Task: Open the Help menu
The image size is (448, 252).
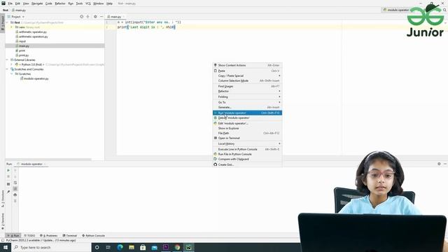Action: pyautogui.click(x=109, y=3)
